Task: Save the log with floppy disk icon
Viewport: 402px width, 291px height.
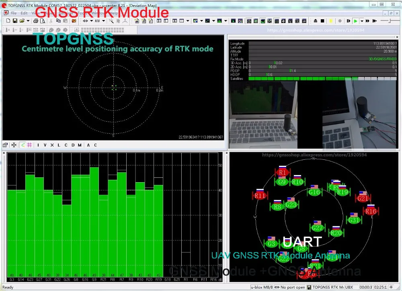Action: click(15, 21)
